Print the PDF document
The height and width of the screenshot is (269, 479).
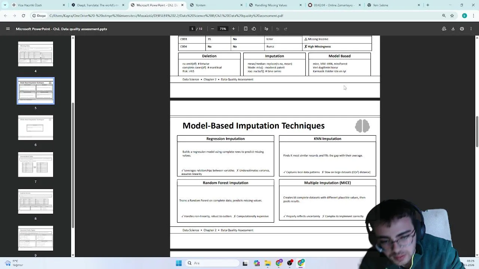coord(462,29)
